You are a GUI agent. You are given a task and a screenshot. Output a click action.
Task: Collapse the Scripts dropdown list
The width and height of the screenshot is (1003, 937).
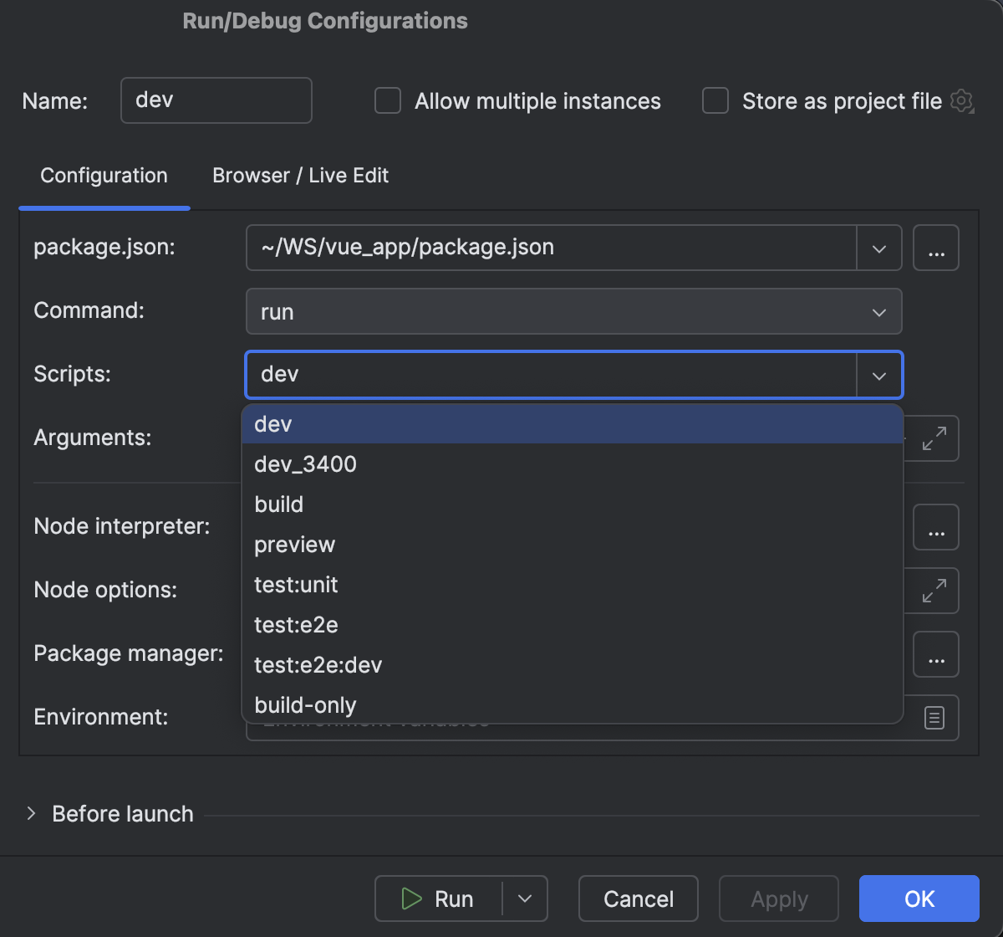[878, 375]
